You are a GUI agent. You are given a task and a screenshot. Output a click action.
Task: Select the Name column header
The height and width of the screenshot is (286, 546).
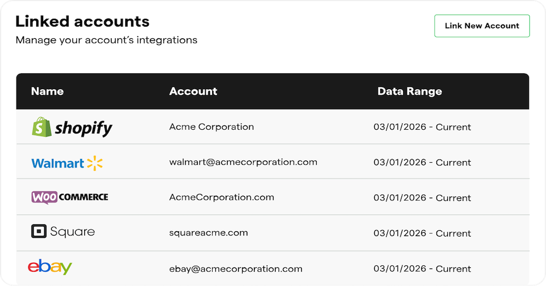(47, 91)
